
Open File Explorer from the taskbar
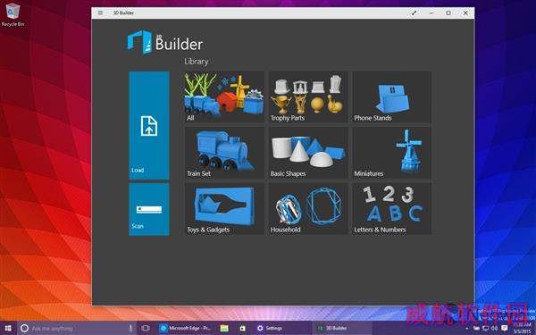224,329
